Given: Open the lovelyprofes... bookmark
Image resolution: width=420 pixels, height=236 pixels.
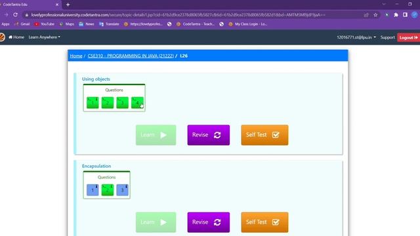Looking at the screenshot, I should tap(143, 24).
